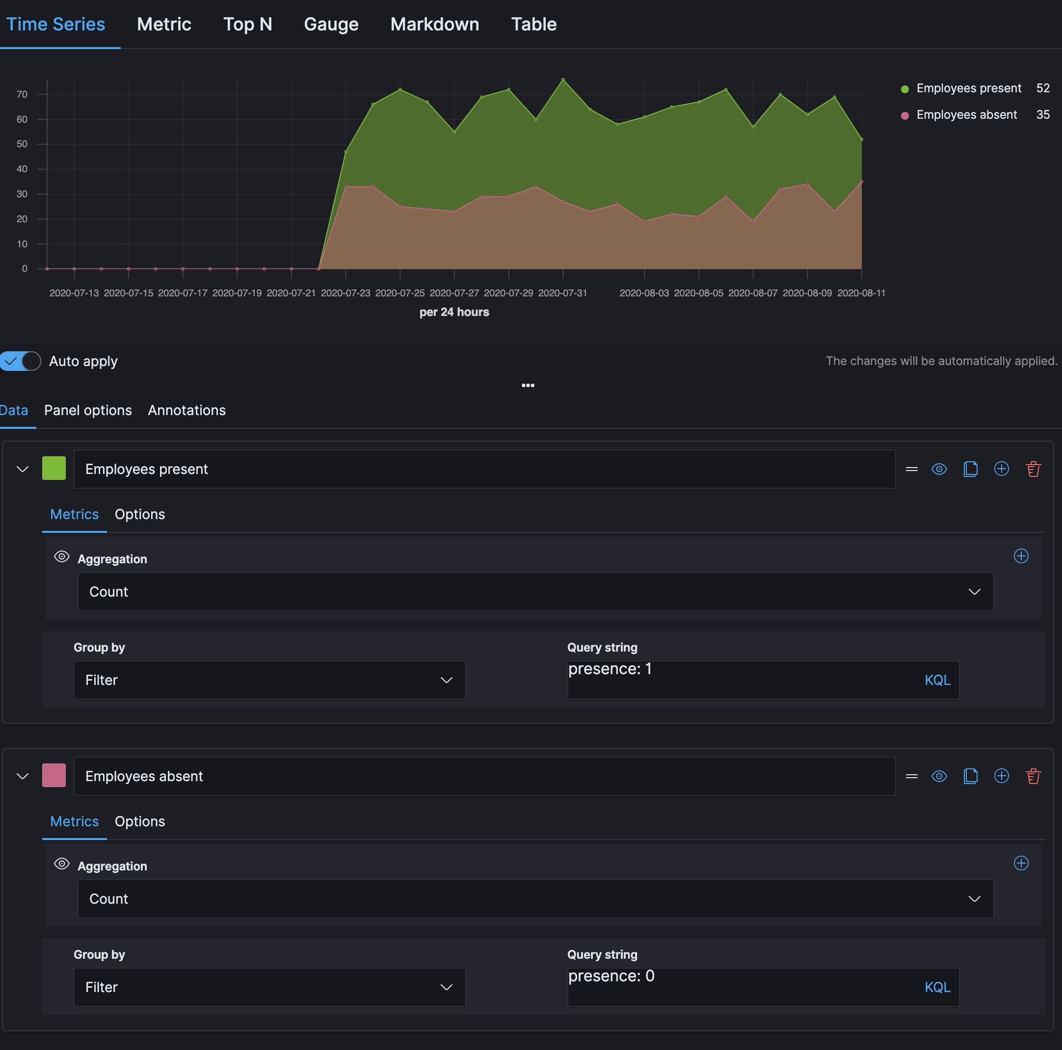Clone the Employees absent series

970,776
